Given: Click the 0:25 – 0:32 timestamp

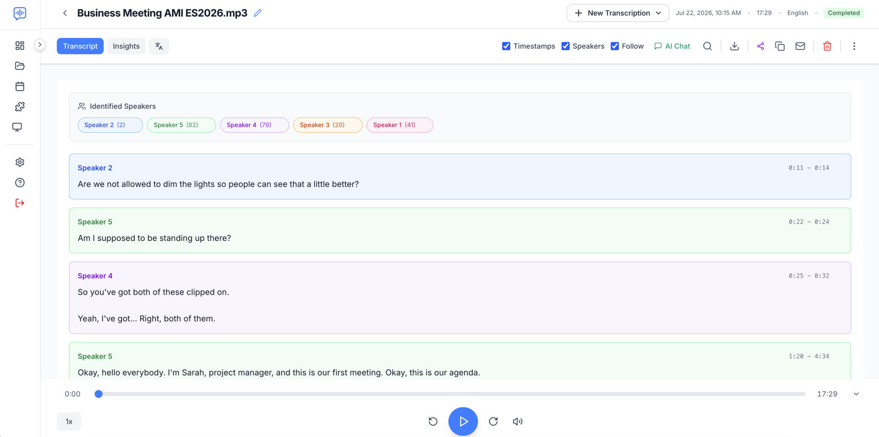Looking at the screenshot, I should pos(809,276).
